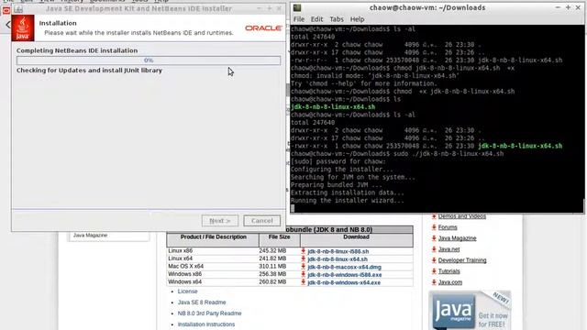Click the Java Magazine promo banner image
587x330 pixels.
[470, 310]
